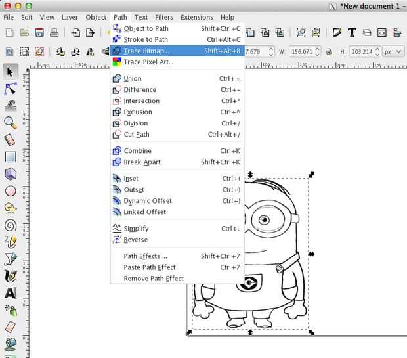Choose Break Apart menu entry

click(x=177, y=162)
